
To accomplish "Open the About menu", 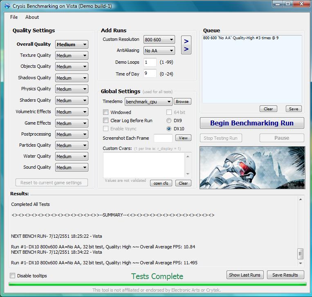I will 32,17.
